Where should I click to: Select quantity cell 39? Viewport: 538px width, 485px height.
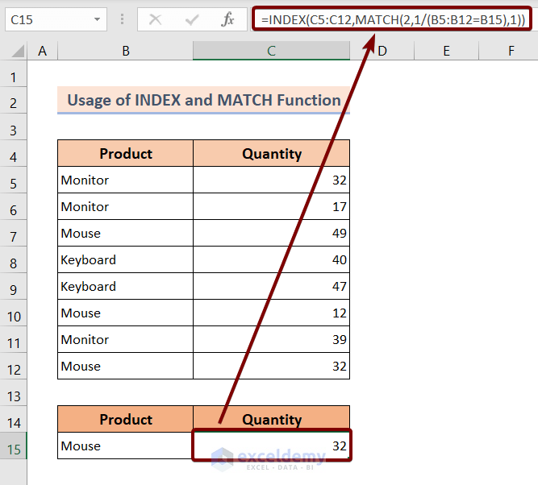coord(271,339)
